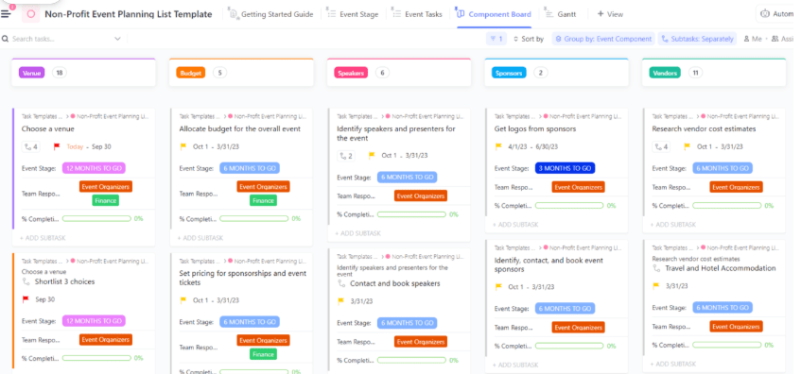
Task: Switch to the Gantt tab
Action: click(561, 14)
